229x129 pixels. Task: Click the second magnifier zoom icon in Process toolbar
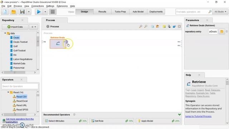(146, 27)
